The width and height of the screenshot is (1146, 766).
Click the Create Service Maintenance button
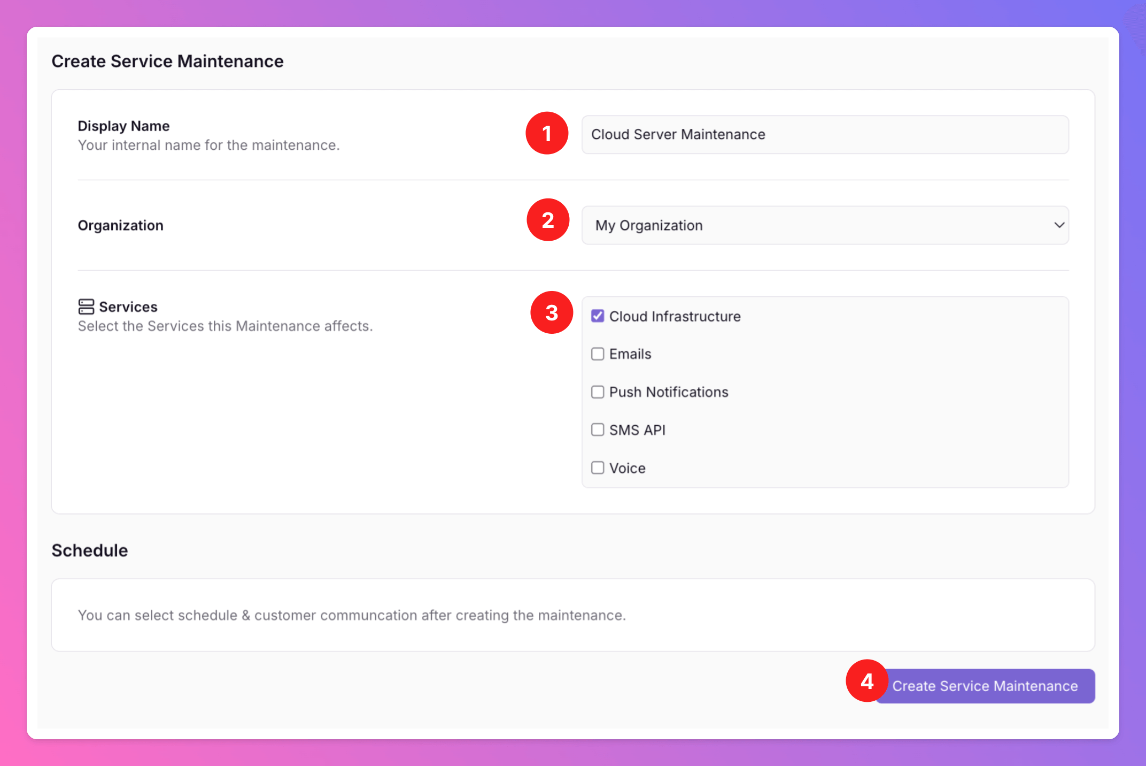(985, 686)
